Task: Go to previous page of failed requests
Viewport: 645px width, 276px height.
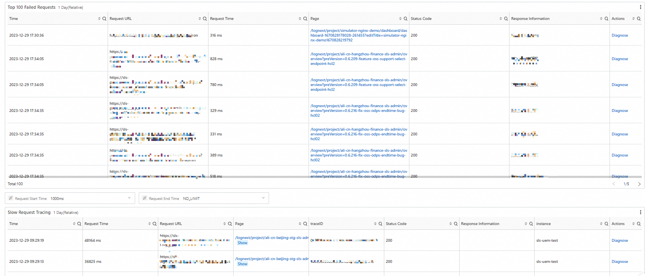Action: pos(614,184)
